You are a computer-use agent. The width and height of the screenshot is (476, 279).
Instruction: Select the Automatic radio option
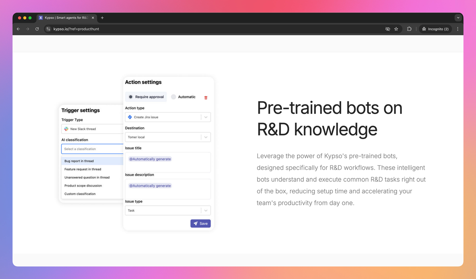(183, 97)
